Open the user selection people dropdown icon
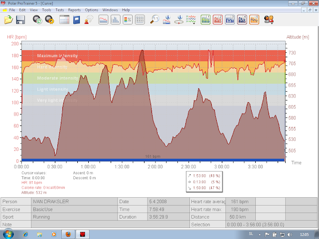The width and height of the screenshot is (319, 239). point(269,20)
